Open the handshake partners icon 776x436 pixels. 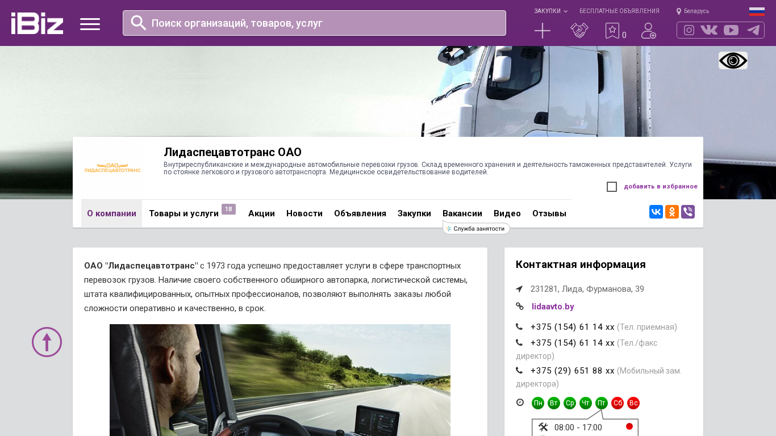pyautogui.click(x=579, y=31)
